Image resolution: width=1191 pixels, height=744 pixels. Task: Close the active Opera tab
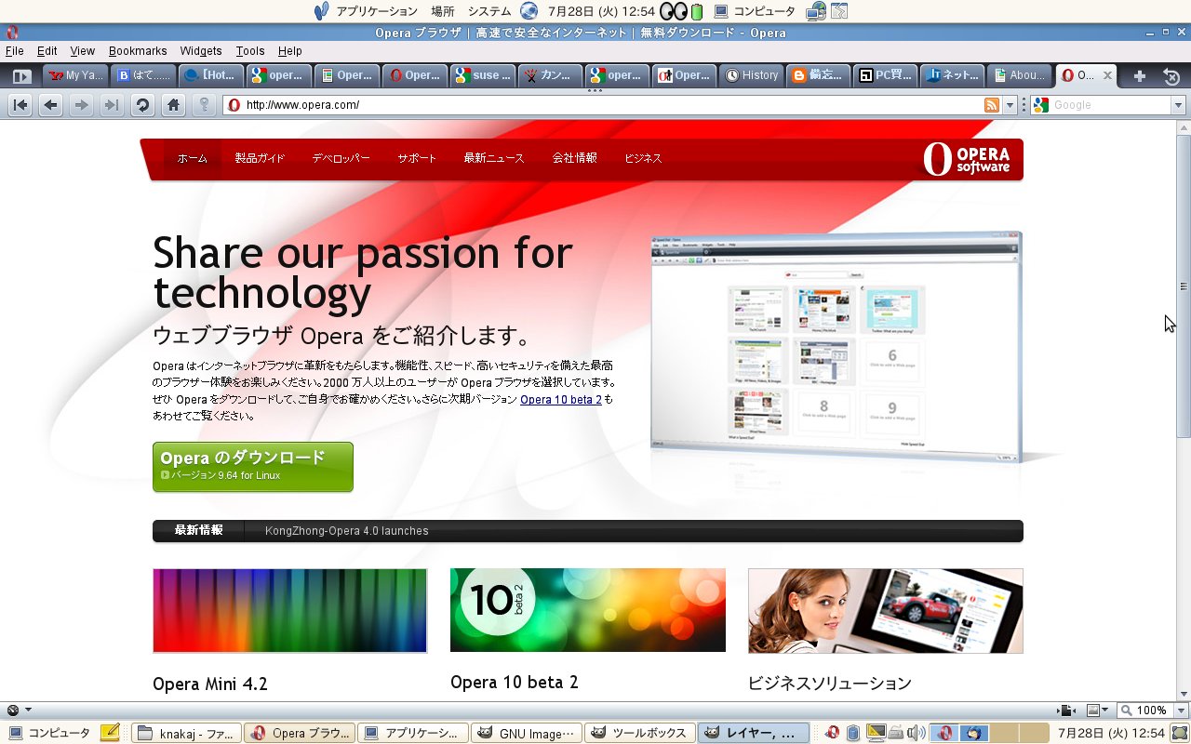pos(1107,75)
